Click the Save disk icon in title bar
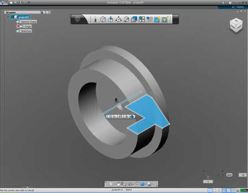 coord(20,2)
